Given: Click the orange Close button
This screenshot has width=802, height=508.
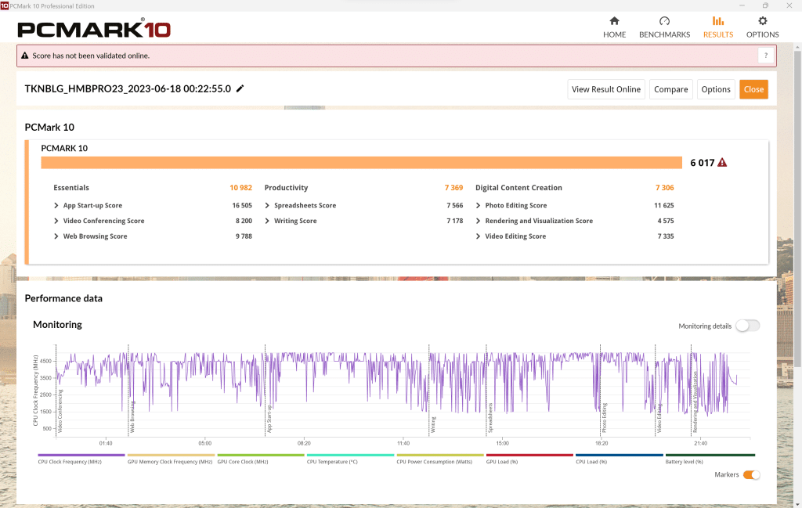Looking at the screenshot, I should click(x=754, y=89).
